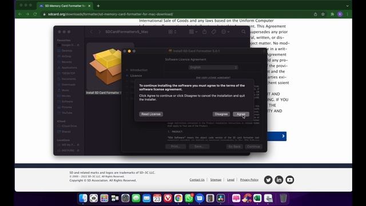Image resolution: width=366 pixels, height=206 pixels.
Task: Click the Read License button
Action: (151, 114)
